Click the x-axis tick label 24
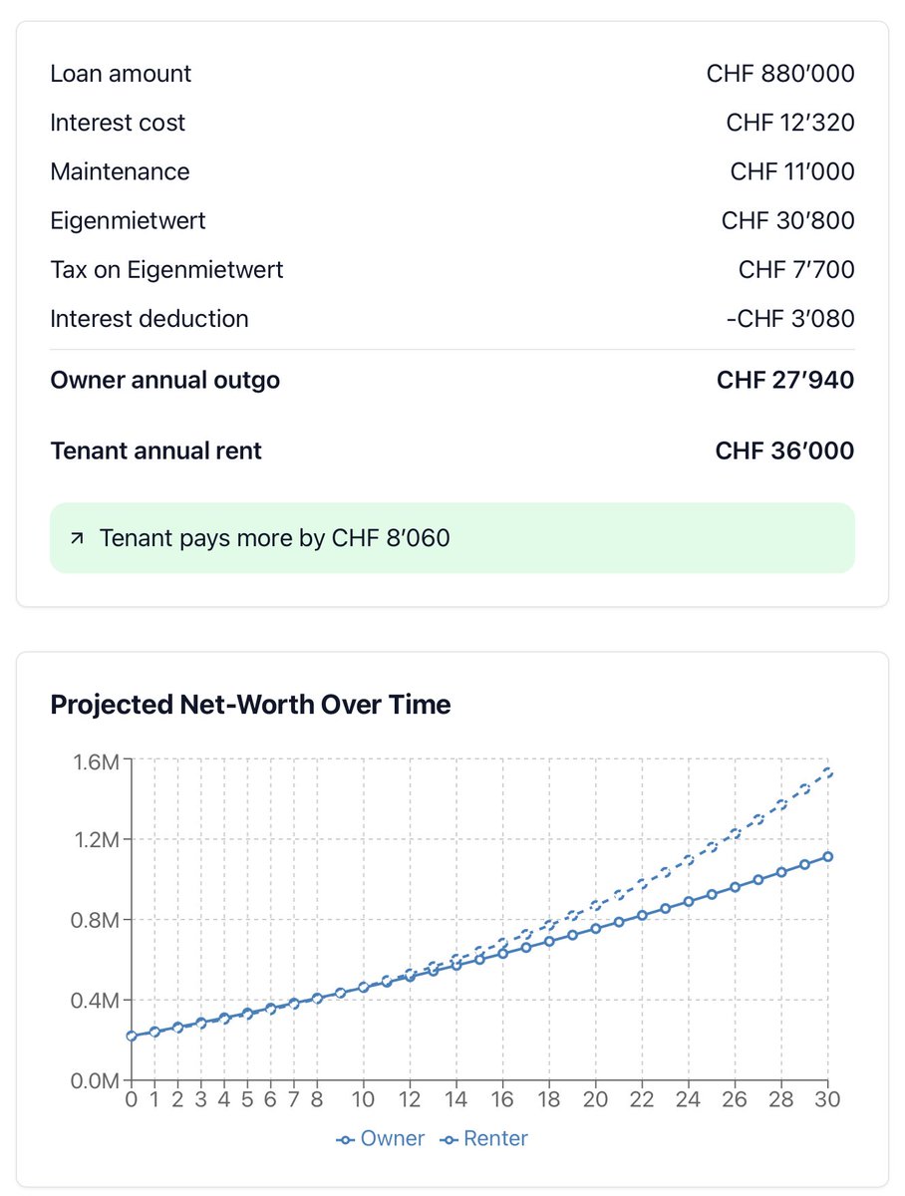Viewport: 905px width, 1196px height. pos(689,1100)
